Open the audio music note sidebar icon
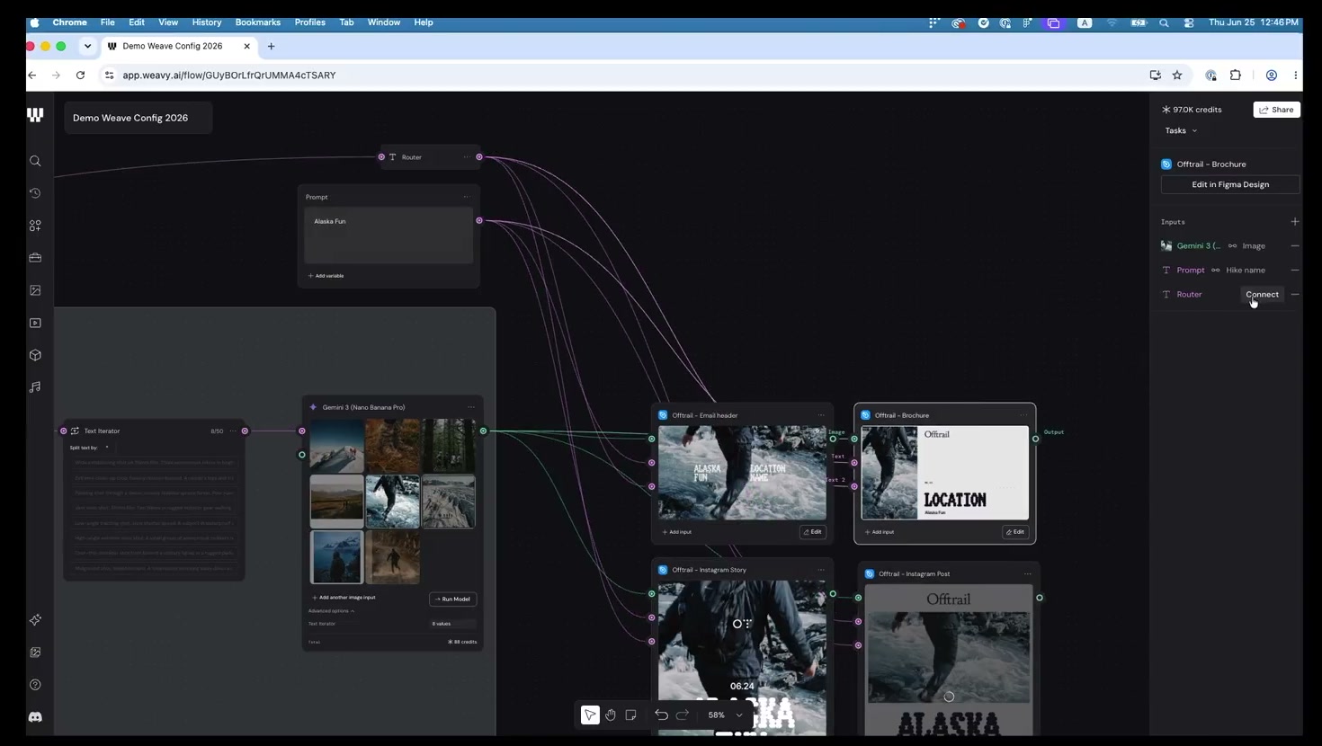The image size is (1322, 746). 35,387
